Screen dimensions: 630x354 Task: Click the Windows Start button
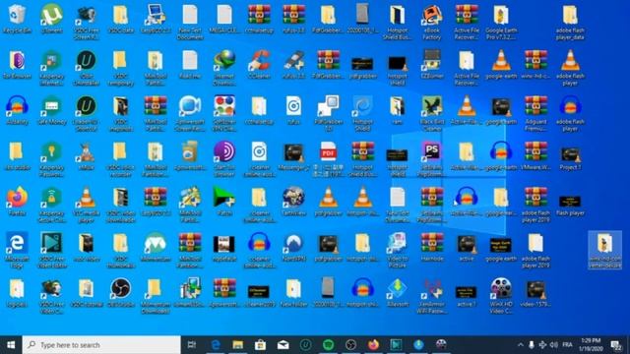point(11,345)
